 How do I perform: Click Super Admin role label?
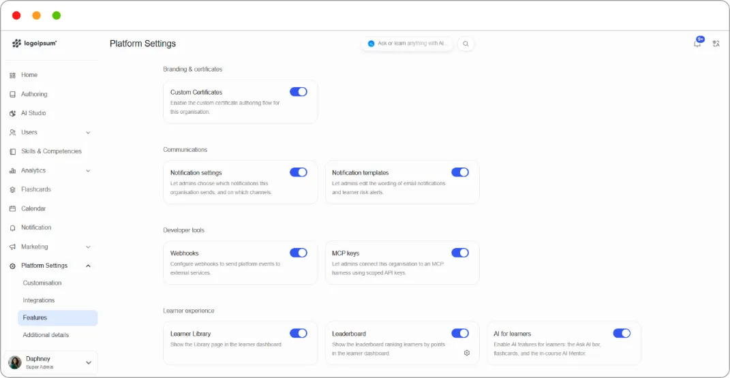[x=40, y=367]
